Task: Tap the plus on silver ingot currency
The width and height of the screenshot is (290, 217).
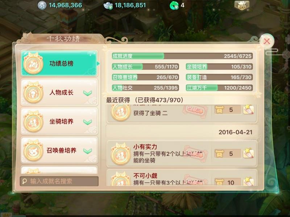Action: coord(111,7)
